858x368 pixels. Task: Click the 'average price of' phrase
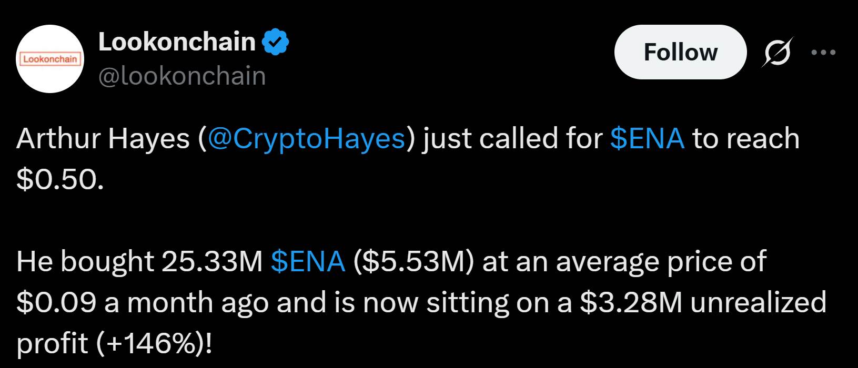[661, 262]
